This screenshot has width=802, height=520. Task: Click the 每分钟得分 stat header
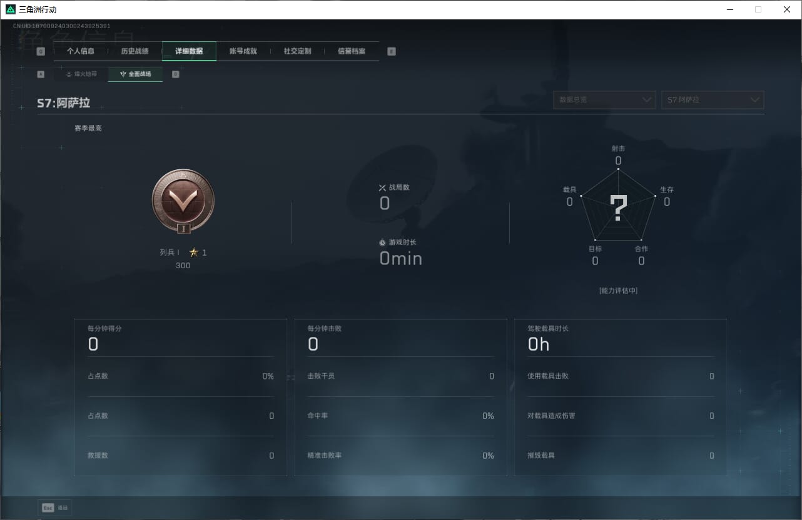(105, 328)
